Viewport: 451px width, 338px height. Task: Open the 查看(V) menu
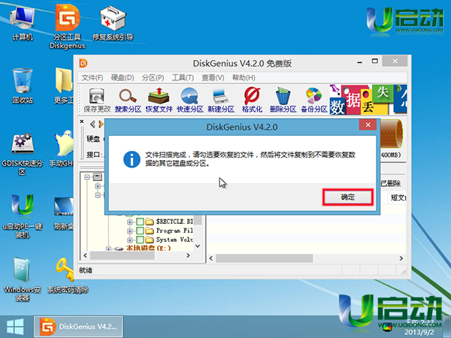(x=213, y=77)
